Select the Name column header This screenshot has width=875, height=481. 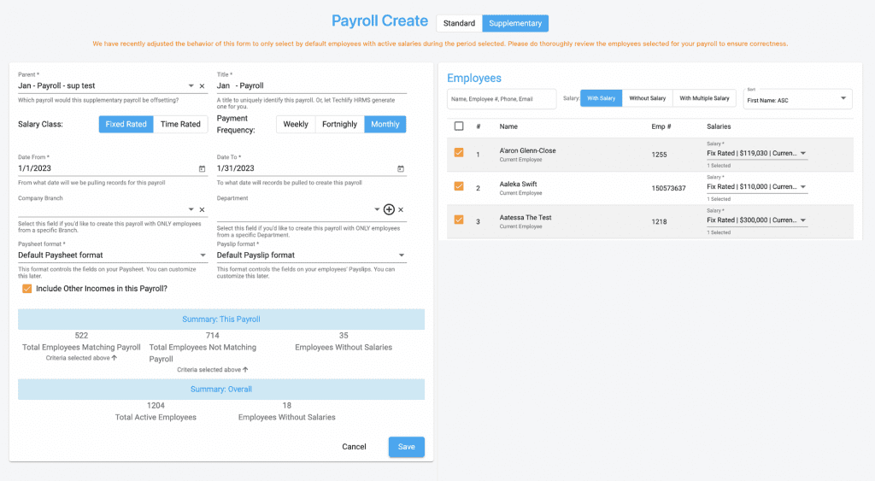pos(508,126)
